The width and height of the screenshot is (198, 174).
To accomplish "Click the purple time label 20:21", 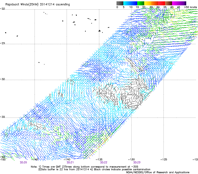I will (70, 162).
